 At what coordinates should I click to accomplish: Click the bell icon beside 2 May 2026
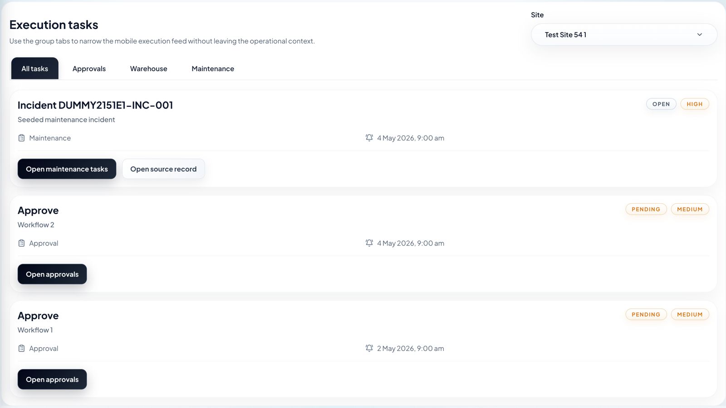click(x=369, y=348)
